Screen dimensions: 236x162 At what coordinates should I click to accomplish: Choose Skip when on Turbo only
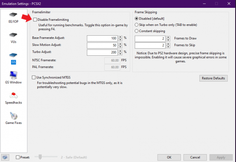(x=137, y=25)
